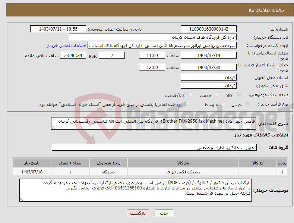Click the price validity date 1403/07/30
This screenshot has width=294, height=223.
(x=209, y=67)
